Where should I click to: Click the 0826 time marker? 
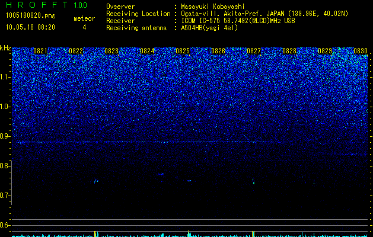218,51
